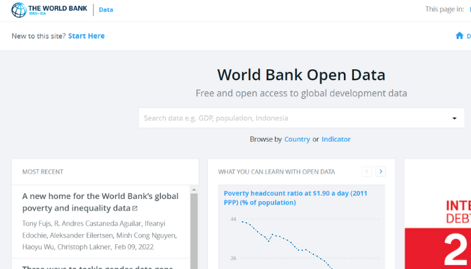The height and width of the screenshot is (269, 471).
Task: Click the article authors list text
Action: tap(100, 235)
